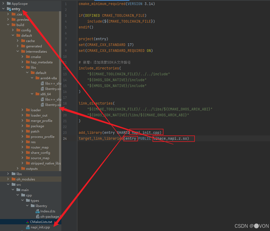Select the res folder row

[x=31, y=142]
